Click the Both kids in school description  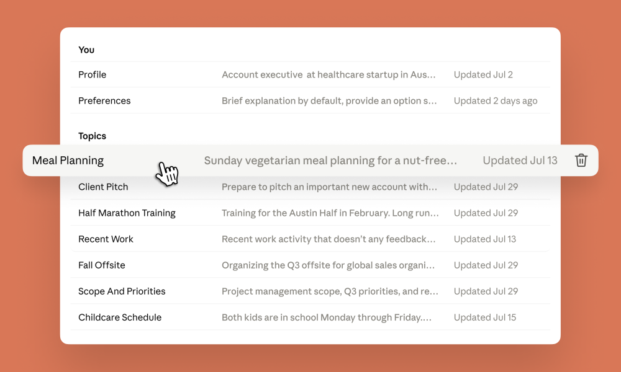(327, 317)
